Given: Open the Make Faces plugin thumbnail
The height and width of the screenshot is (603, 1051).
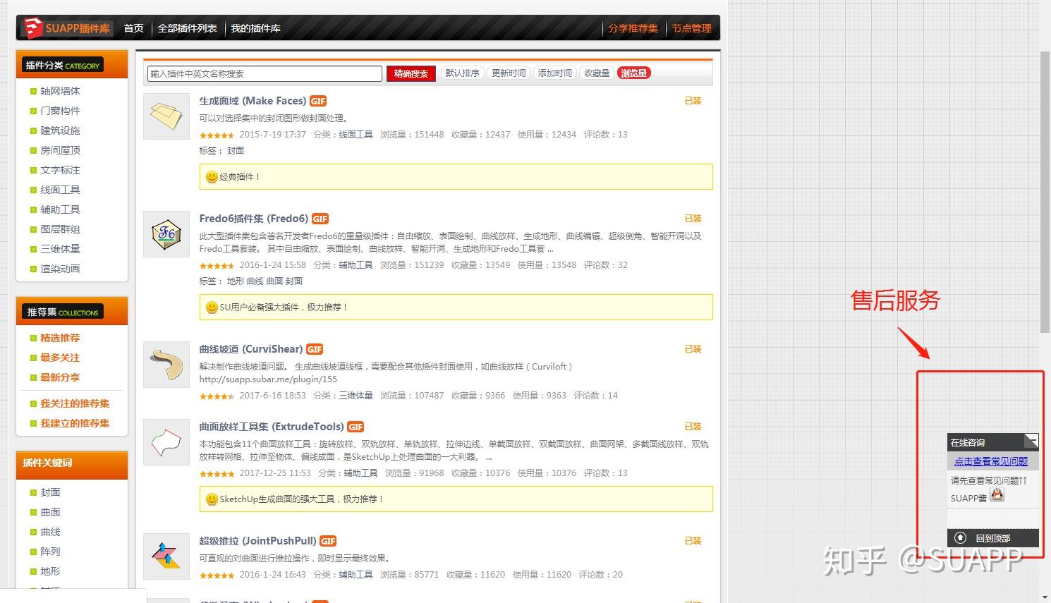Looking at the screenshot, I should click(166, 116).
